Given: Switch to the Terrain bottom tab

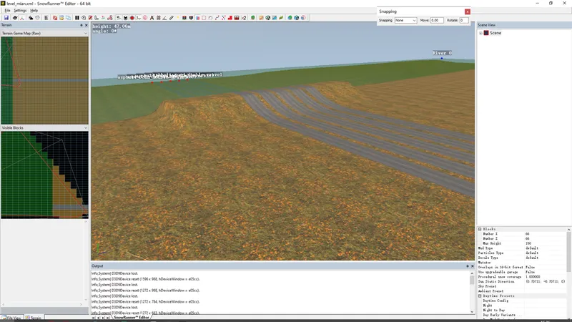Looking at the screenshot, I should tap(34, 318).
